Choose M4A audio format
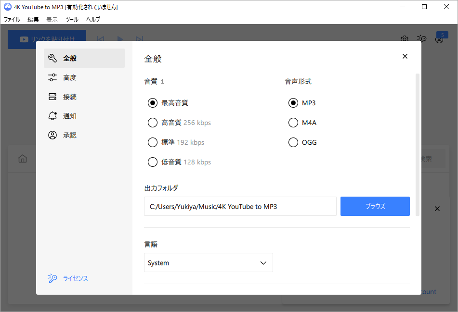The height and width of the screenshot is (312, 458). [x=302, y=123]
